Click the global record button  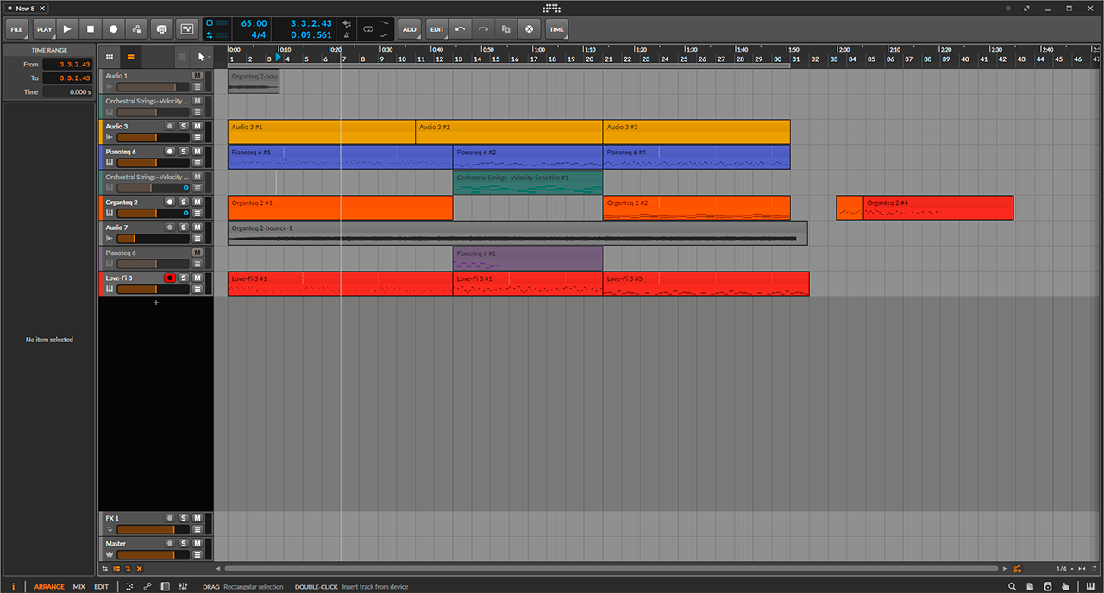click(x=113, y=29)
